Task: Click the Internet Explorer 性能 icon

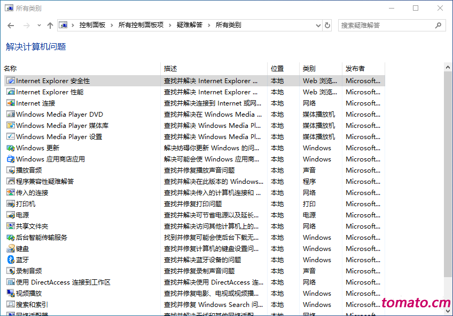Action: click(11, 92)
